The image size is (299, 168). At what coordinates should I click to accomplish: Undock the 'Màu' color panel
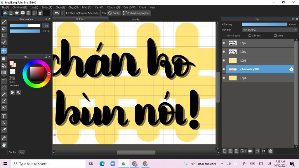coord(46,57)
